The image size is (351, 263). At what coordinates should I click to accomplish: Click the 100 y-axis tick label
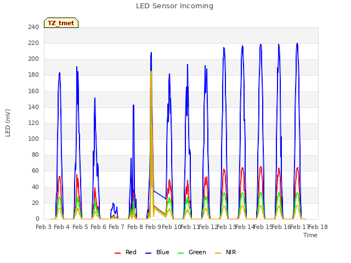(33, 139)
